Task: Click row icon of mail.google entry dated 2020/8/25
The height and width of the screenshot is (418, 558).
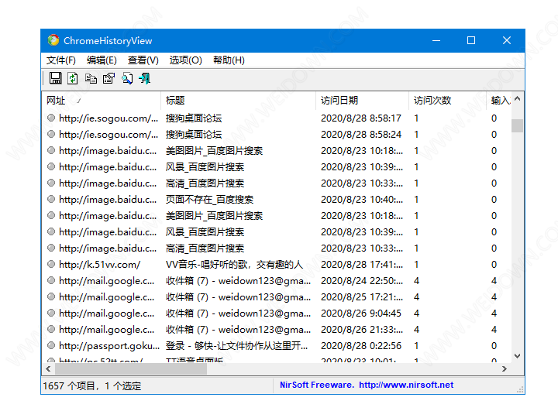Action: click(51, 296)
